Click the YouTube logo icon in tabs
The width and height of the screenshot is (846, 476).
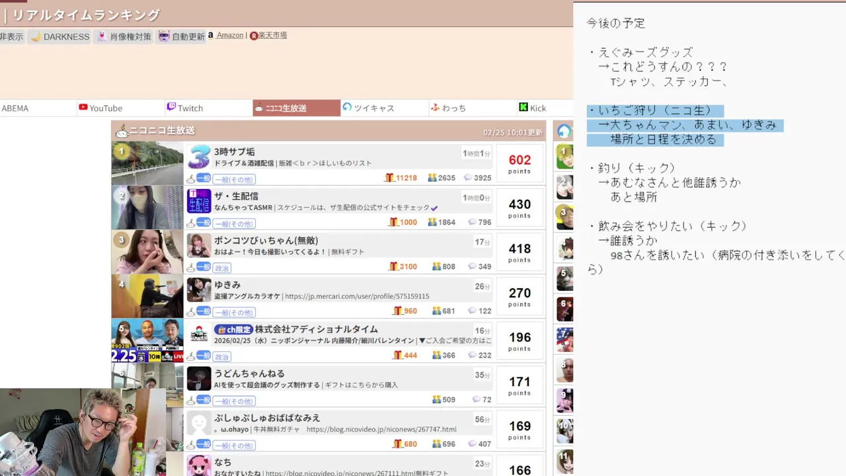point(83,107)
